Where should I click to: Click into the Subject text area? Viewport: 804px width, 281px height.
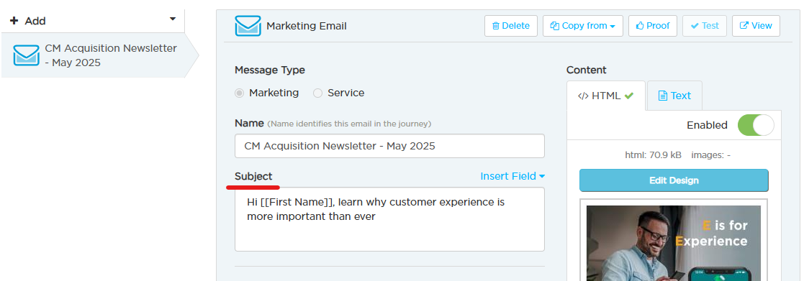click(x=389, y=219)
